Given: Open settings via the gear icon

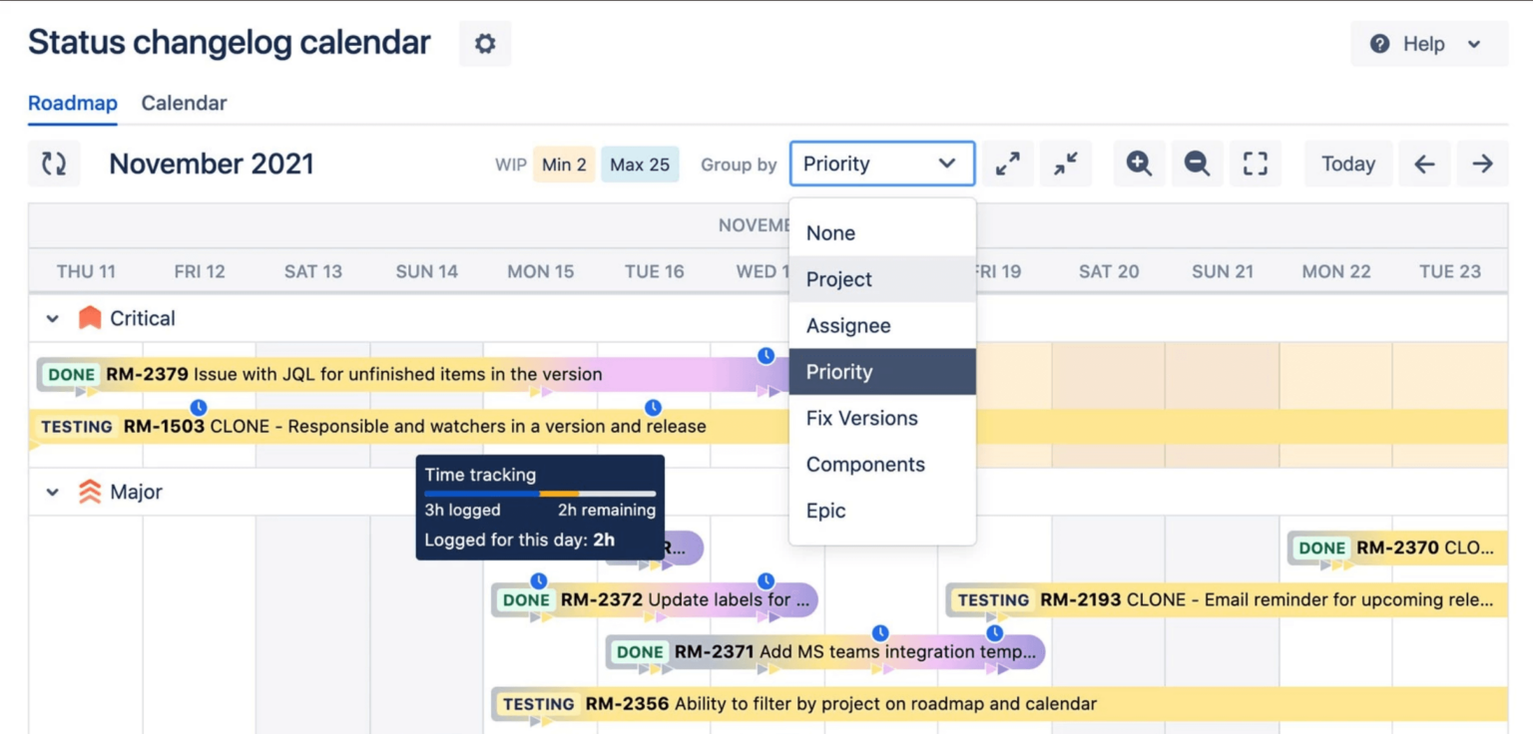Looking at the screenshot, I should pyautogui.click(x=484, y=44).
